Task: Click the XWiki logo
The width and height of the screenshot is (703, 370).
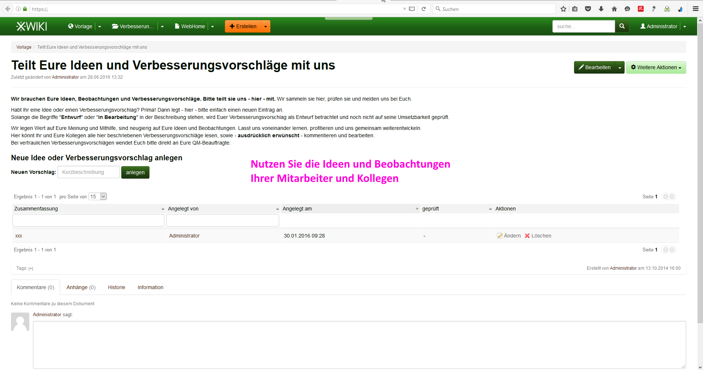Action: tap(32, 26)
